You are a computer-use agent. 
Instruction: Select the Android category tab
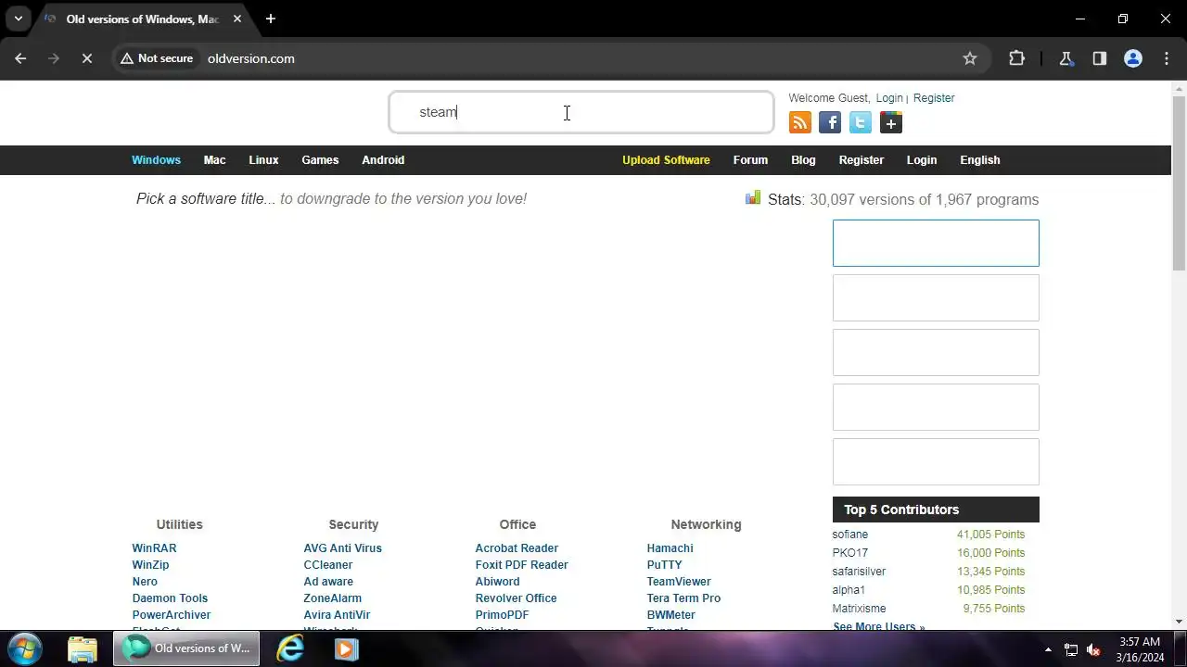click(383, 160)
